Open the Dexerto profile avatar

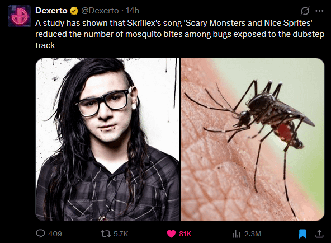tap(20, 16)
